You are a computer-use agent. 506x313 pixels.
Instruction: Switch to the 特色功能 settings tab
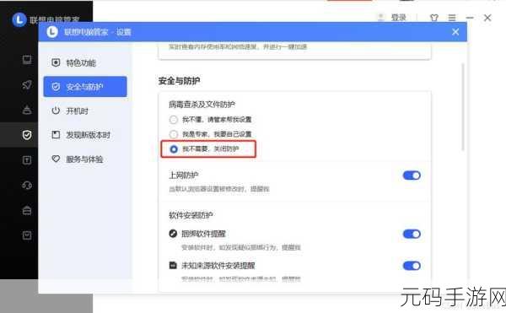[85, 62]
